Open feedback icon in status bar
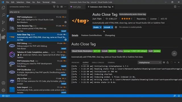The image size is (182, 102). click(175, 96)
